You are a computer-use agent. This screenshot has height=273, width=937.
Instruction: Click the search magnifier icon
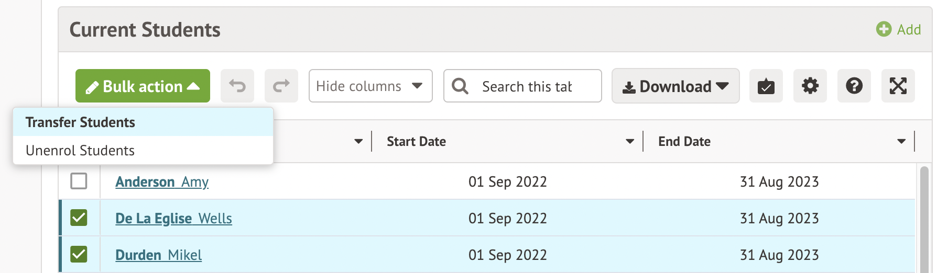click(460, 86)
